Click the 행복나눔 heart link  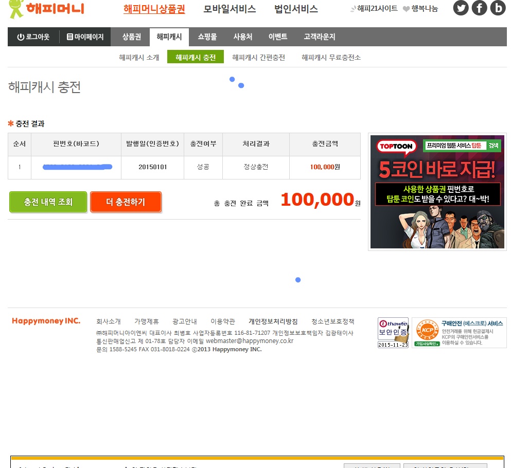tap(420, 9)
